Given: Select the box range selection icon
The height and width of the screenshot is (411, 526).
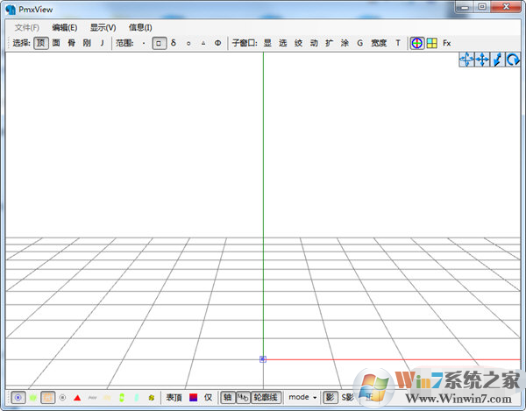Looking at the screenshot, I should point(159,42).
